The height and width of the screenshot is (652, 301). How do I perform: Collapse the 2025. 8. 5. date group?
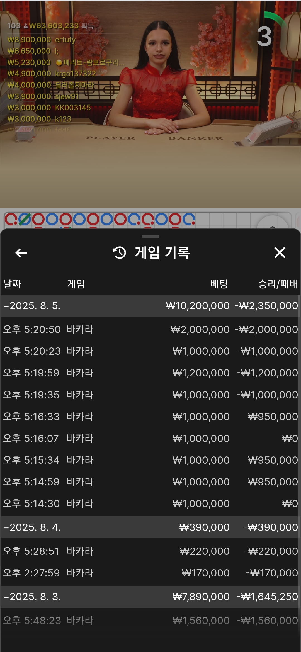[151, 306]
